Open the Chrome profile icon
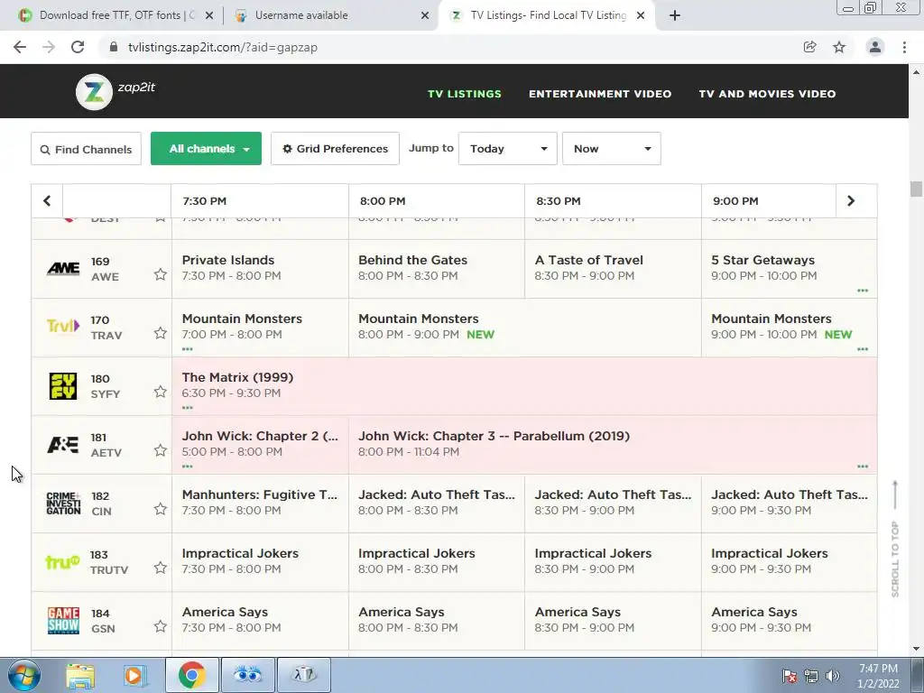 pyautogui.click(x=875, y=47)
